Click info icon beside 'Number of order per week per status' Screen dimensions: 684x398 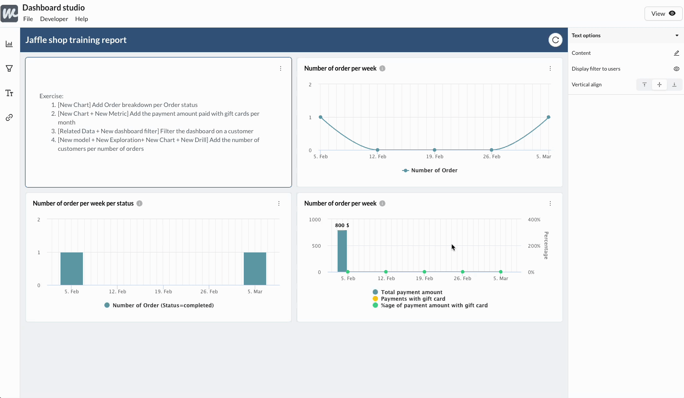(139, 203)
